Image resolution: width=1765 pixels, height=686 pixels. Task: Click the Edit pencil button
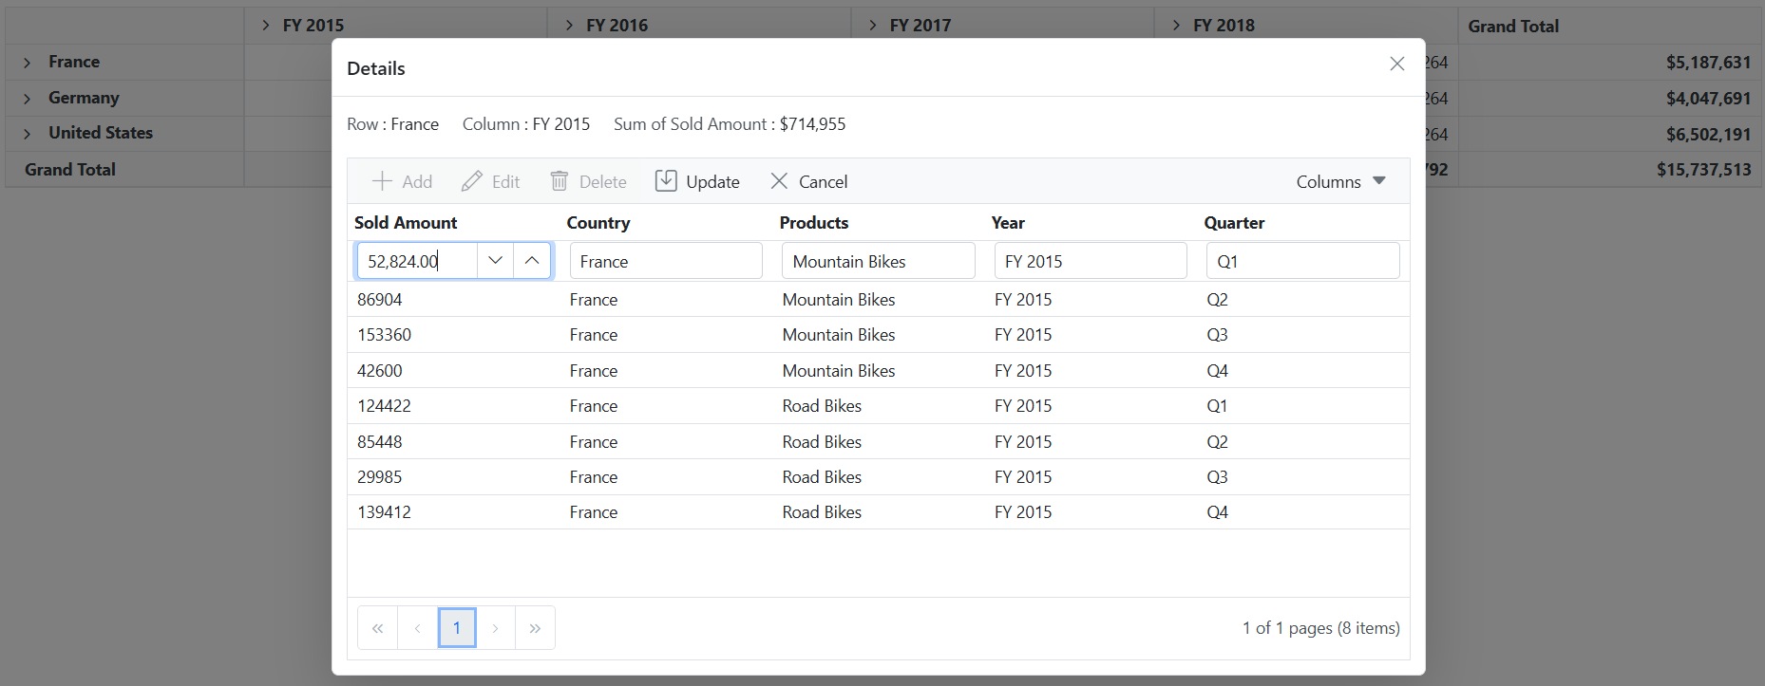coord(490,181)
